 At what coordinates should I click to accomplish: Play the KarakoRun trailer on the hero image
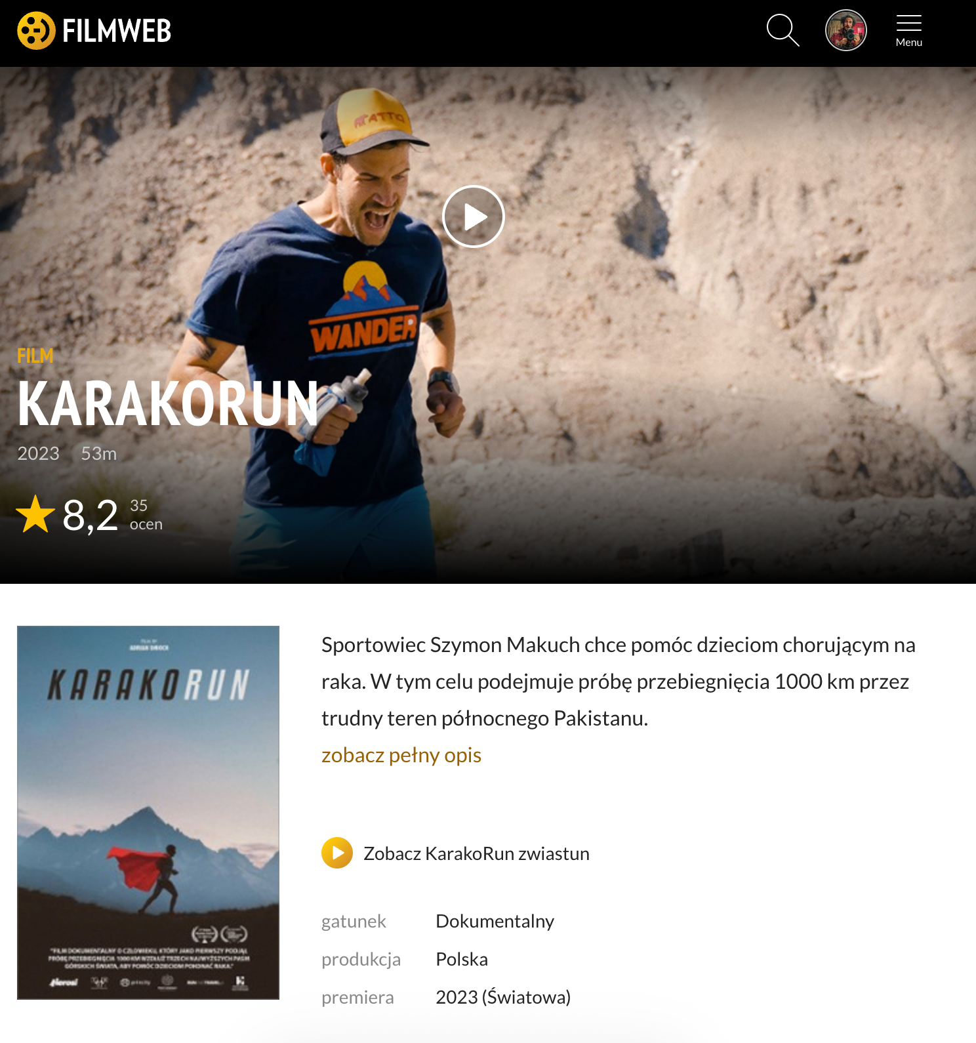pos(474,216)
